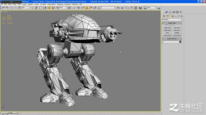The height and width of the screenshot is (115, 206).
Task: Select the Cameras create category
Action: coord(173,16)
